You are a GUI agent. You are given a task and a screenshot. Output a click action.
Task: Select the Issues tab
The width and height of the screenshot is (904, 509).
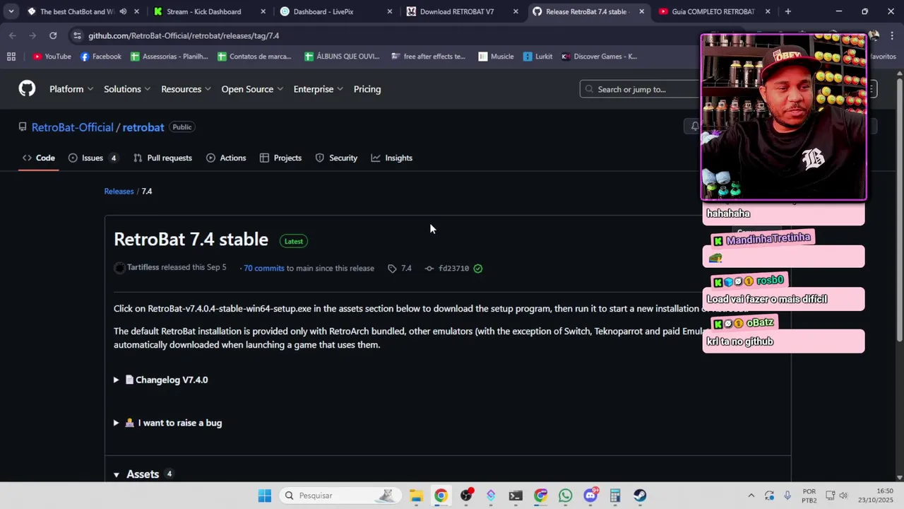click(x=93, y=158)
